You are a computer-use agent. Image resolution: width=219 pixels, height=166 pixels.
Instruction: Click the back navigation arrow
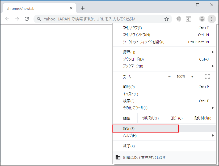(x=7, y=19)
